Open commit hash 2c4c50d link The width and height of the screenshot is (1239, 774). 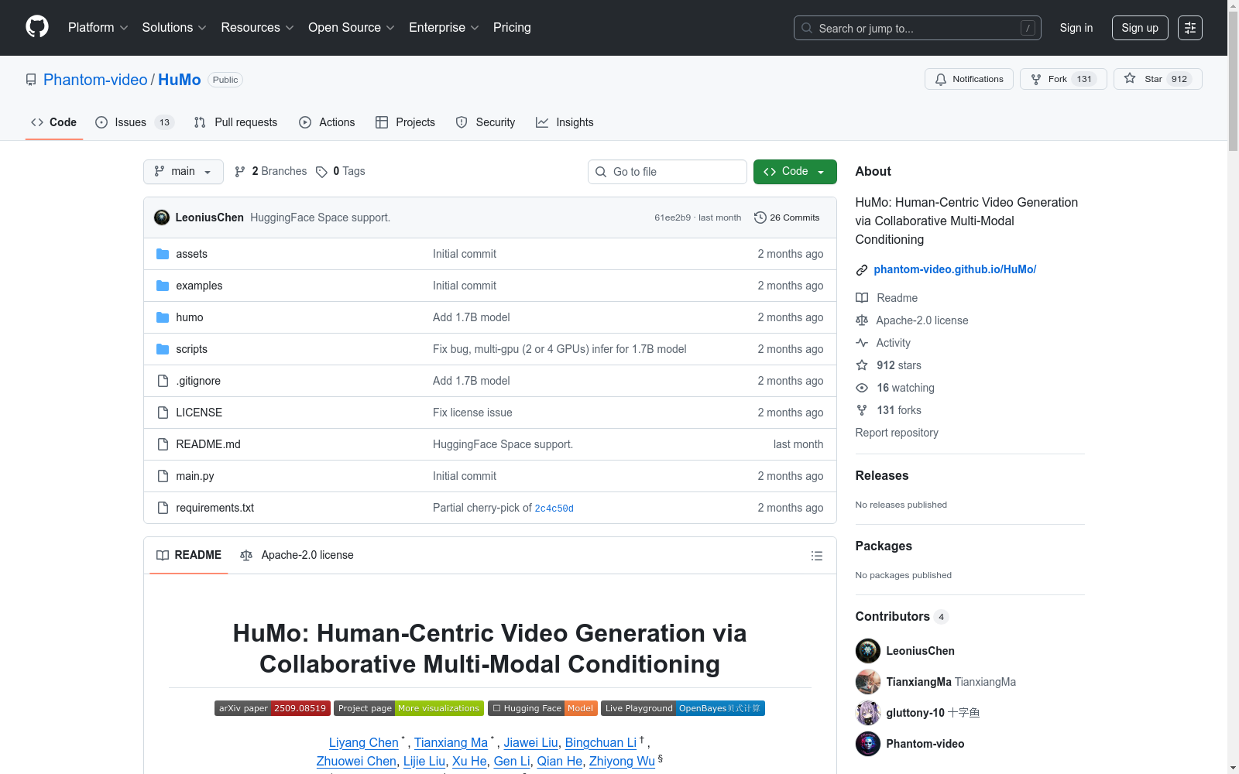(x=554, y=509)
